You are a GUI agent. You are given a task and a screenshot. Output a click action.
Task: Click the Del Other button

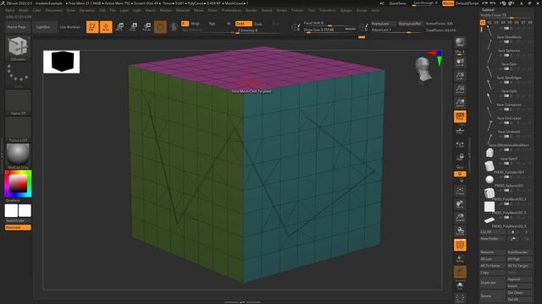[519, 293]
